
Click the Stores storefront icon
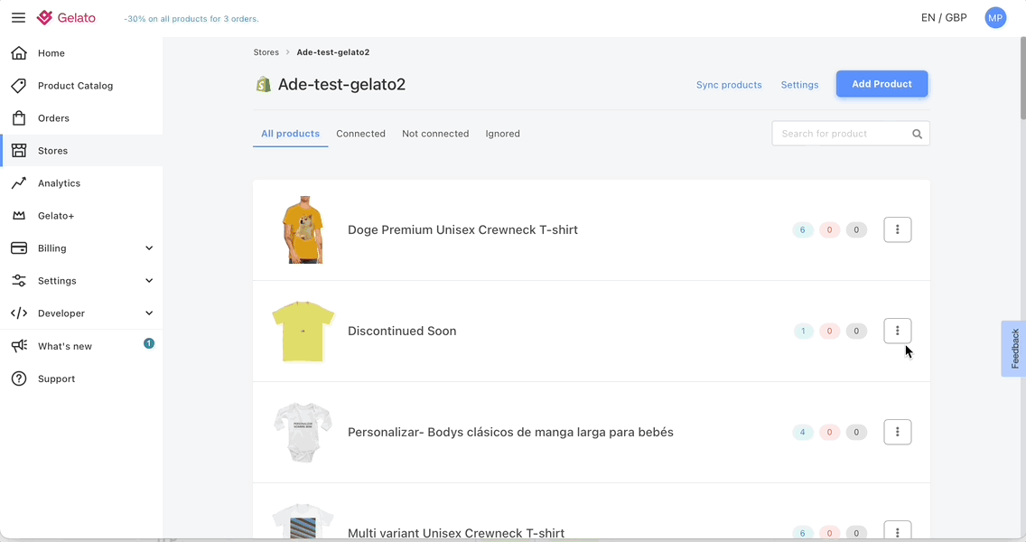pos(19,151)
